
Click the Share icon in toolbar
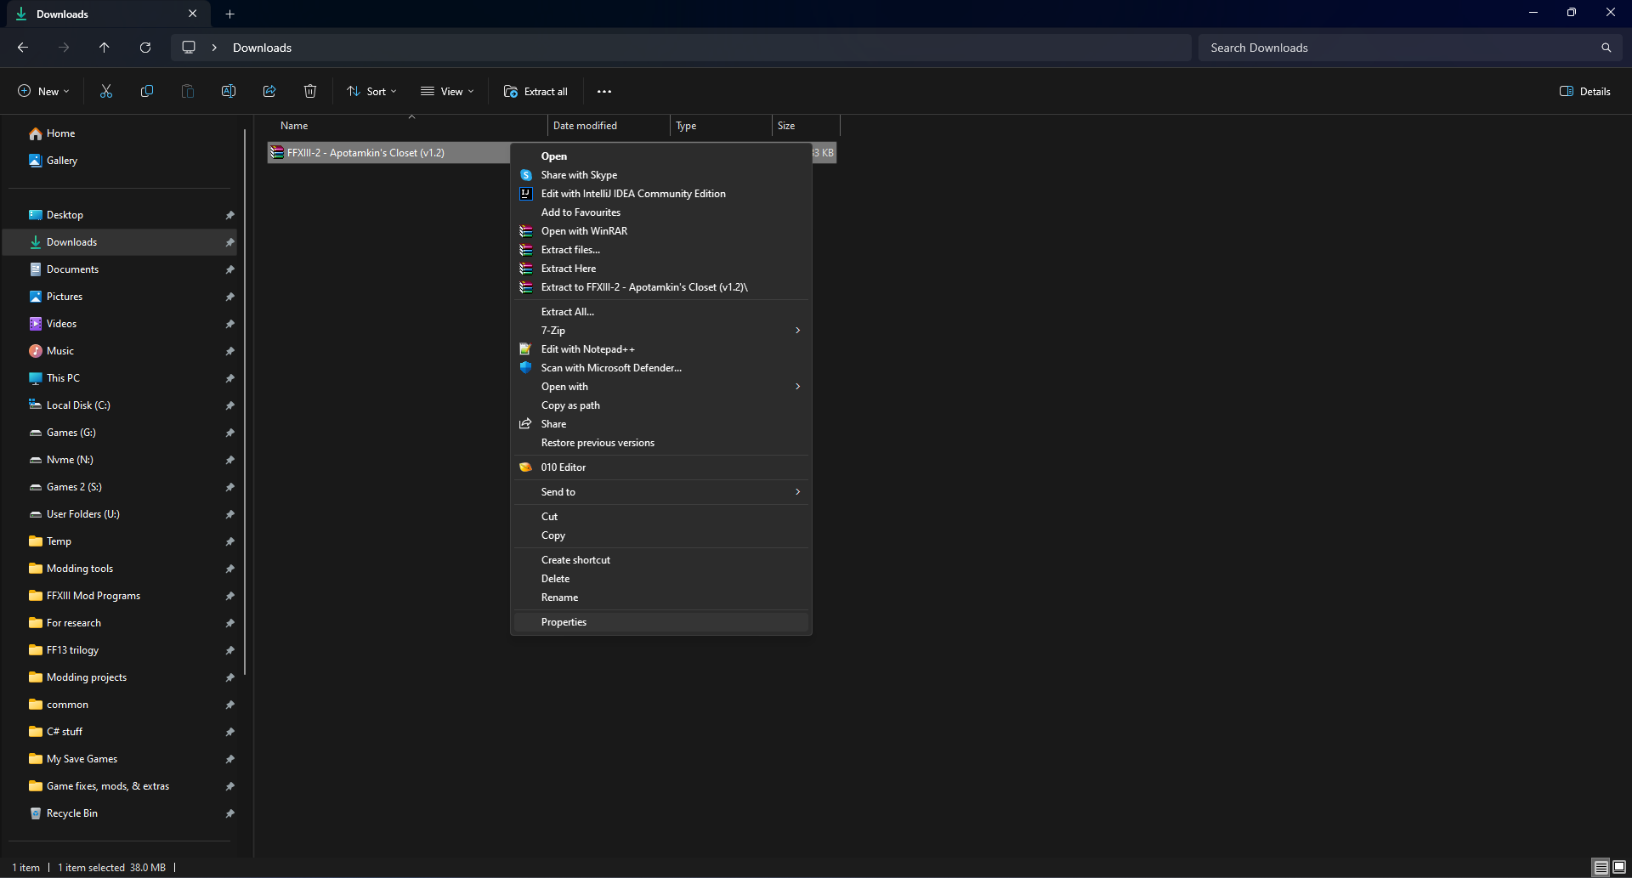[269, 92]
